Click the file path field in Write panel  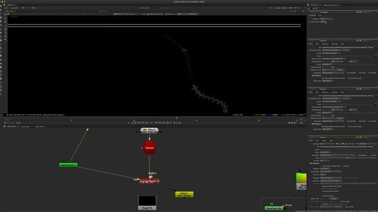pos(347,147)
